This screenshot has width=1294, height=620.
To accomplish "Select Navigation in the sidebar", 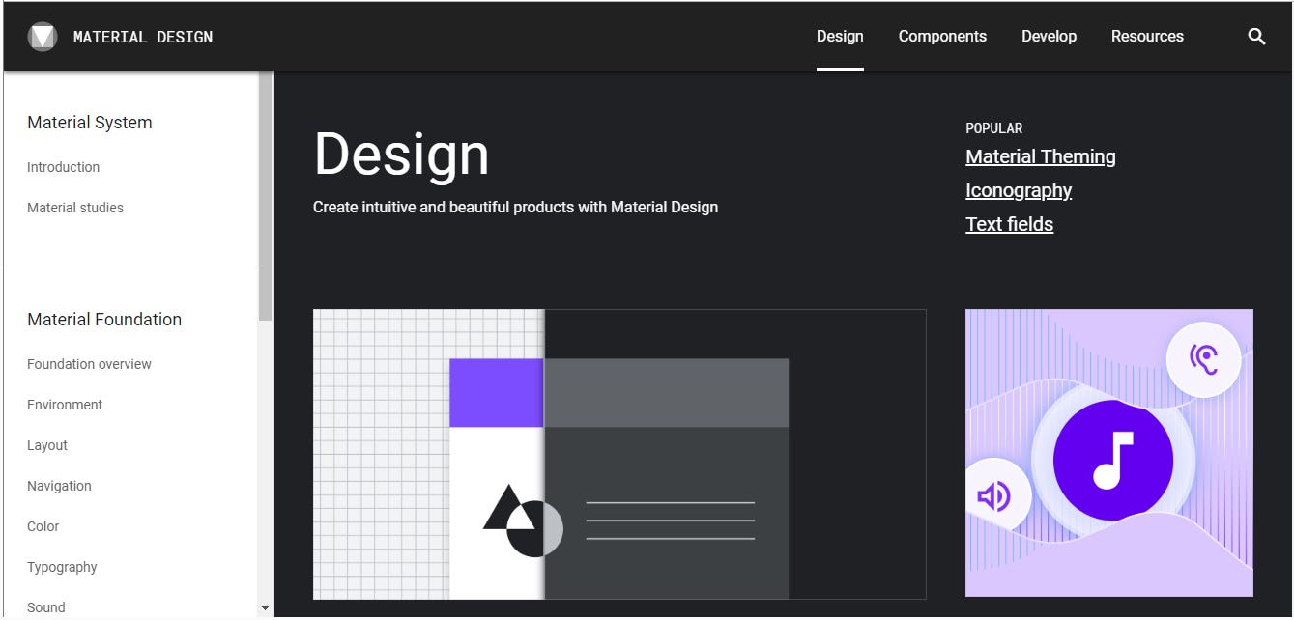I will click(x=59, y=486).
